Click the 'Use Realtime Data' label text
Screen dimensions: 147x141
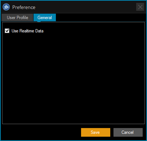[27, 31]
